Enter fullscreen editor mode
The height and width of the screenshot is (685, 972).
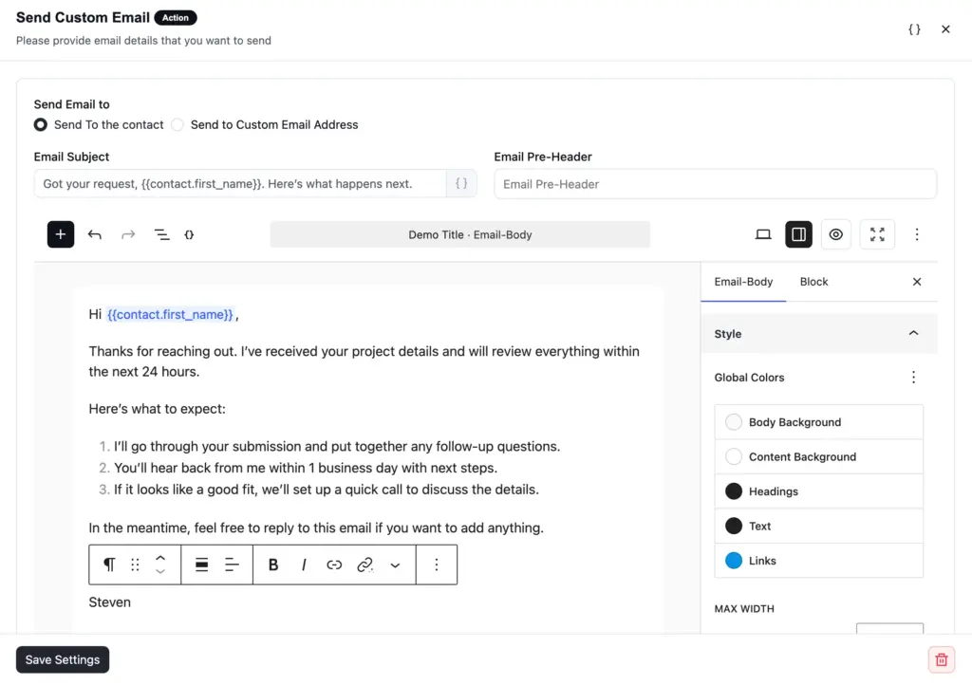(877, 234)
